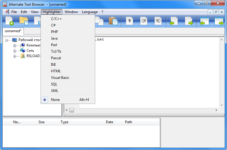Image resolution: width=227 pixels, height=150 pixels.
Task: Choose Visual Basic highlighter
Action: [68, 78]
